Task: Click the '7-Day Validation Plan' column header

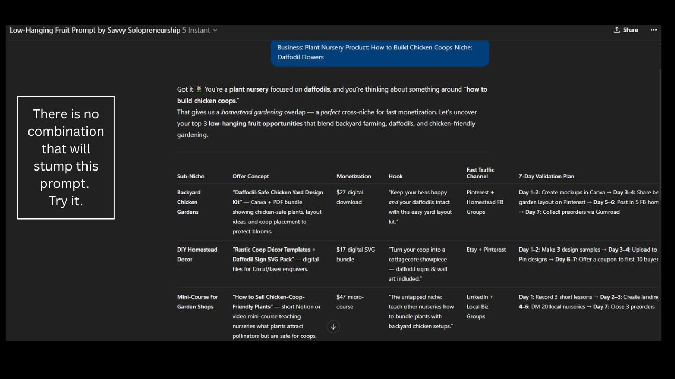Action: point(546,176)
